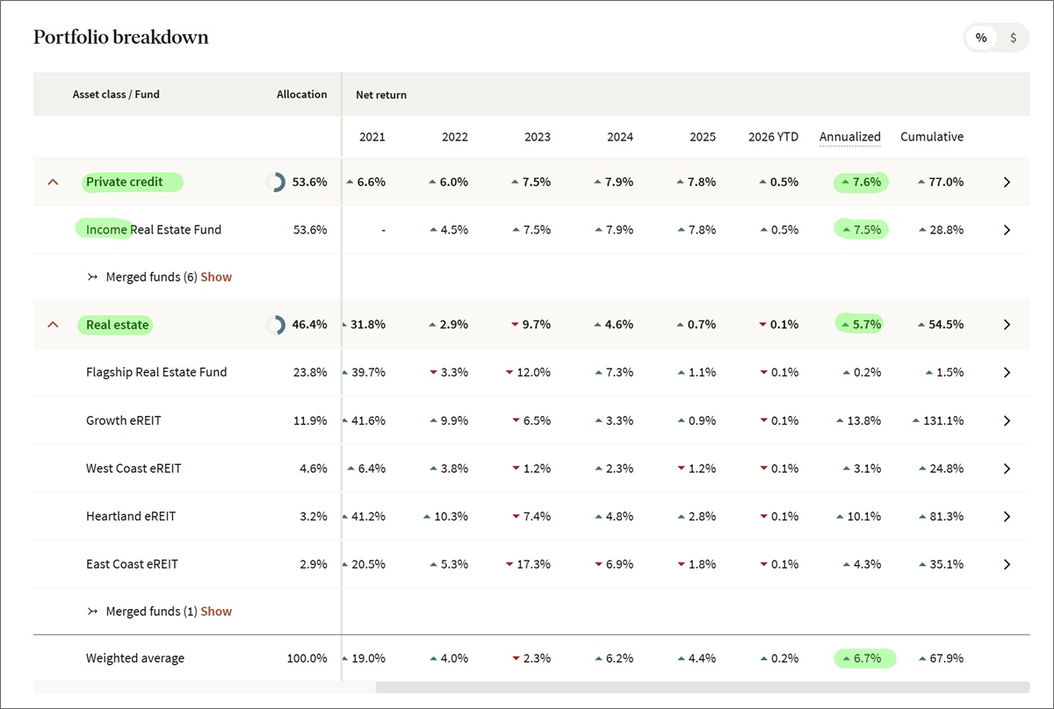The height and width of the screenshot is (709, 1054).
Task: Show the six merged funds under Income Real Estate Fund
Action: tap(216, 276)
